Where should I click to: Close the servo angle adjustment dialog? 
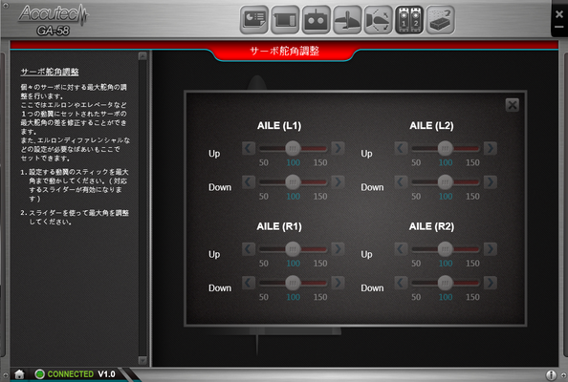[513, 105]
